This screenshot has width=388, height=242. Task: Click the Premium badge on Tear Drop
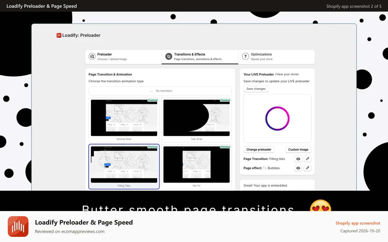pos(225,100)
